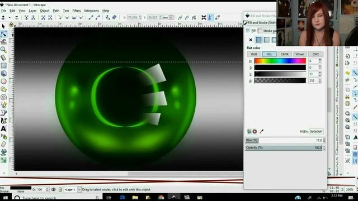Viewport: 358px width, 201px height.
Task: Switch to CMYK color mode
Action: point(285,54)
